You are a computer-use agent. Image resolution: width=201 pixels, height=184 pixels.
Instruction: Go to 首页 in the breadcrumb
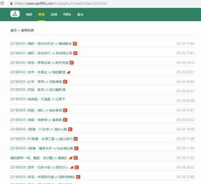(13, 31)
